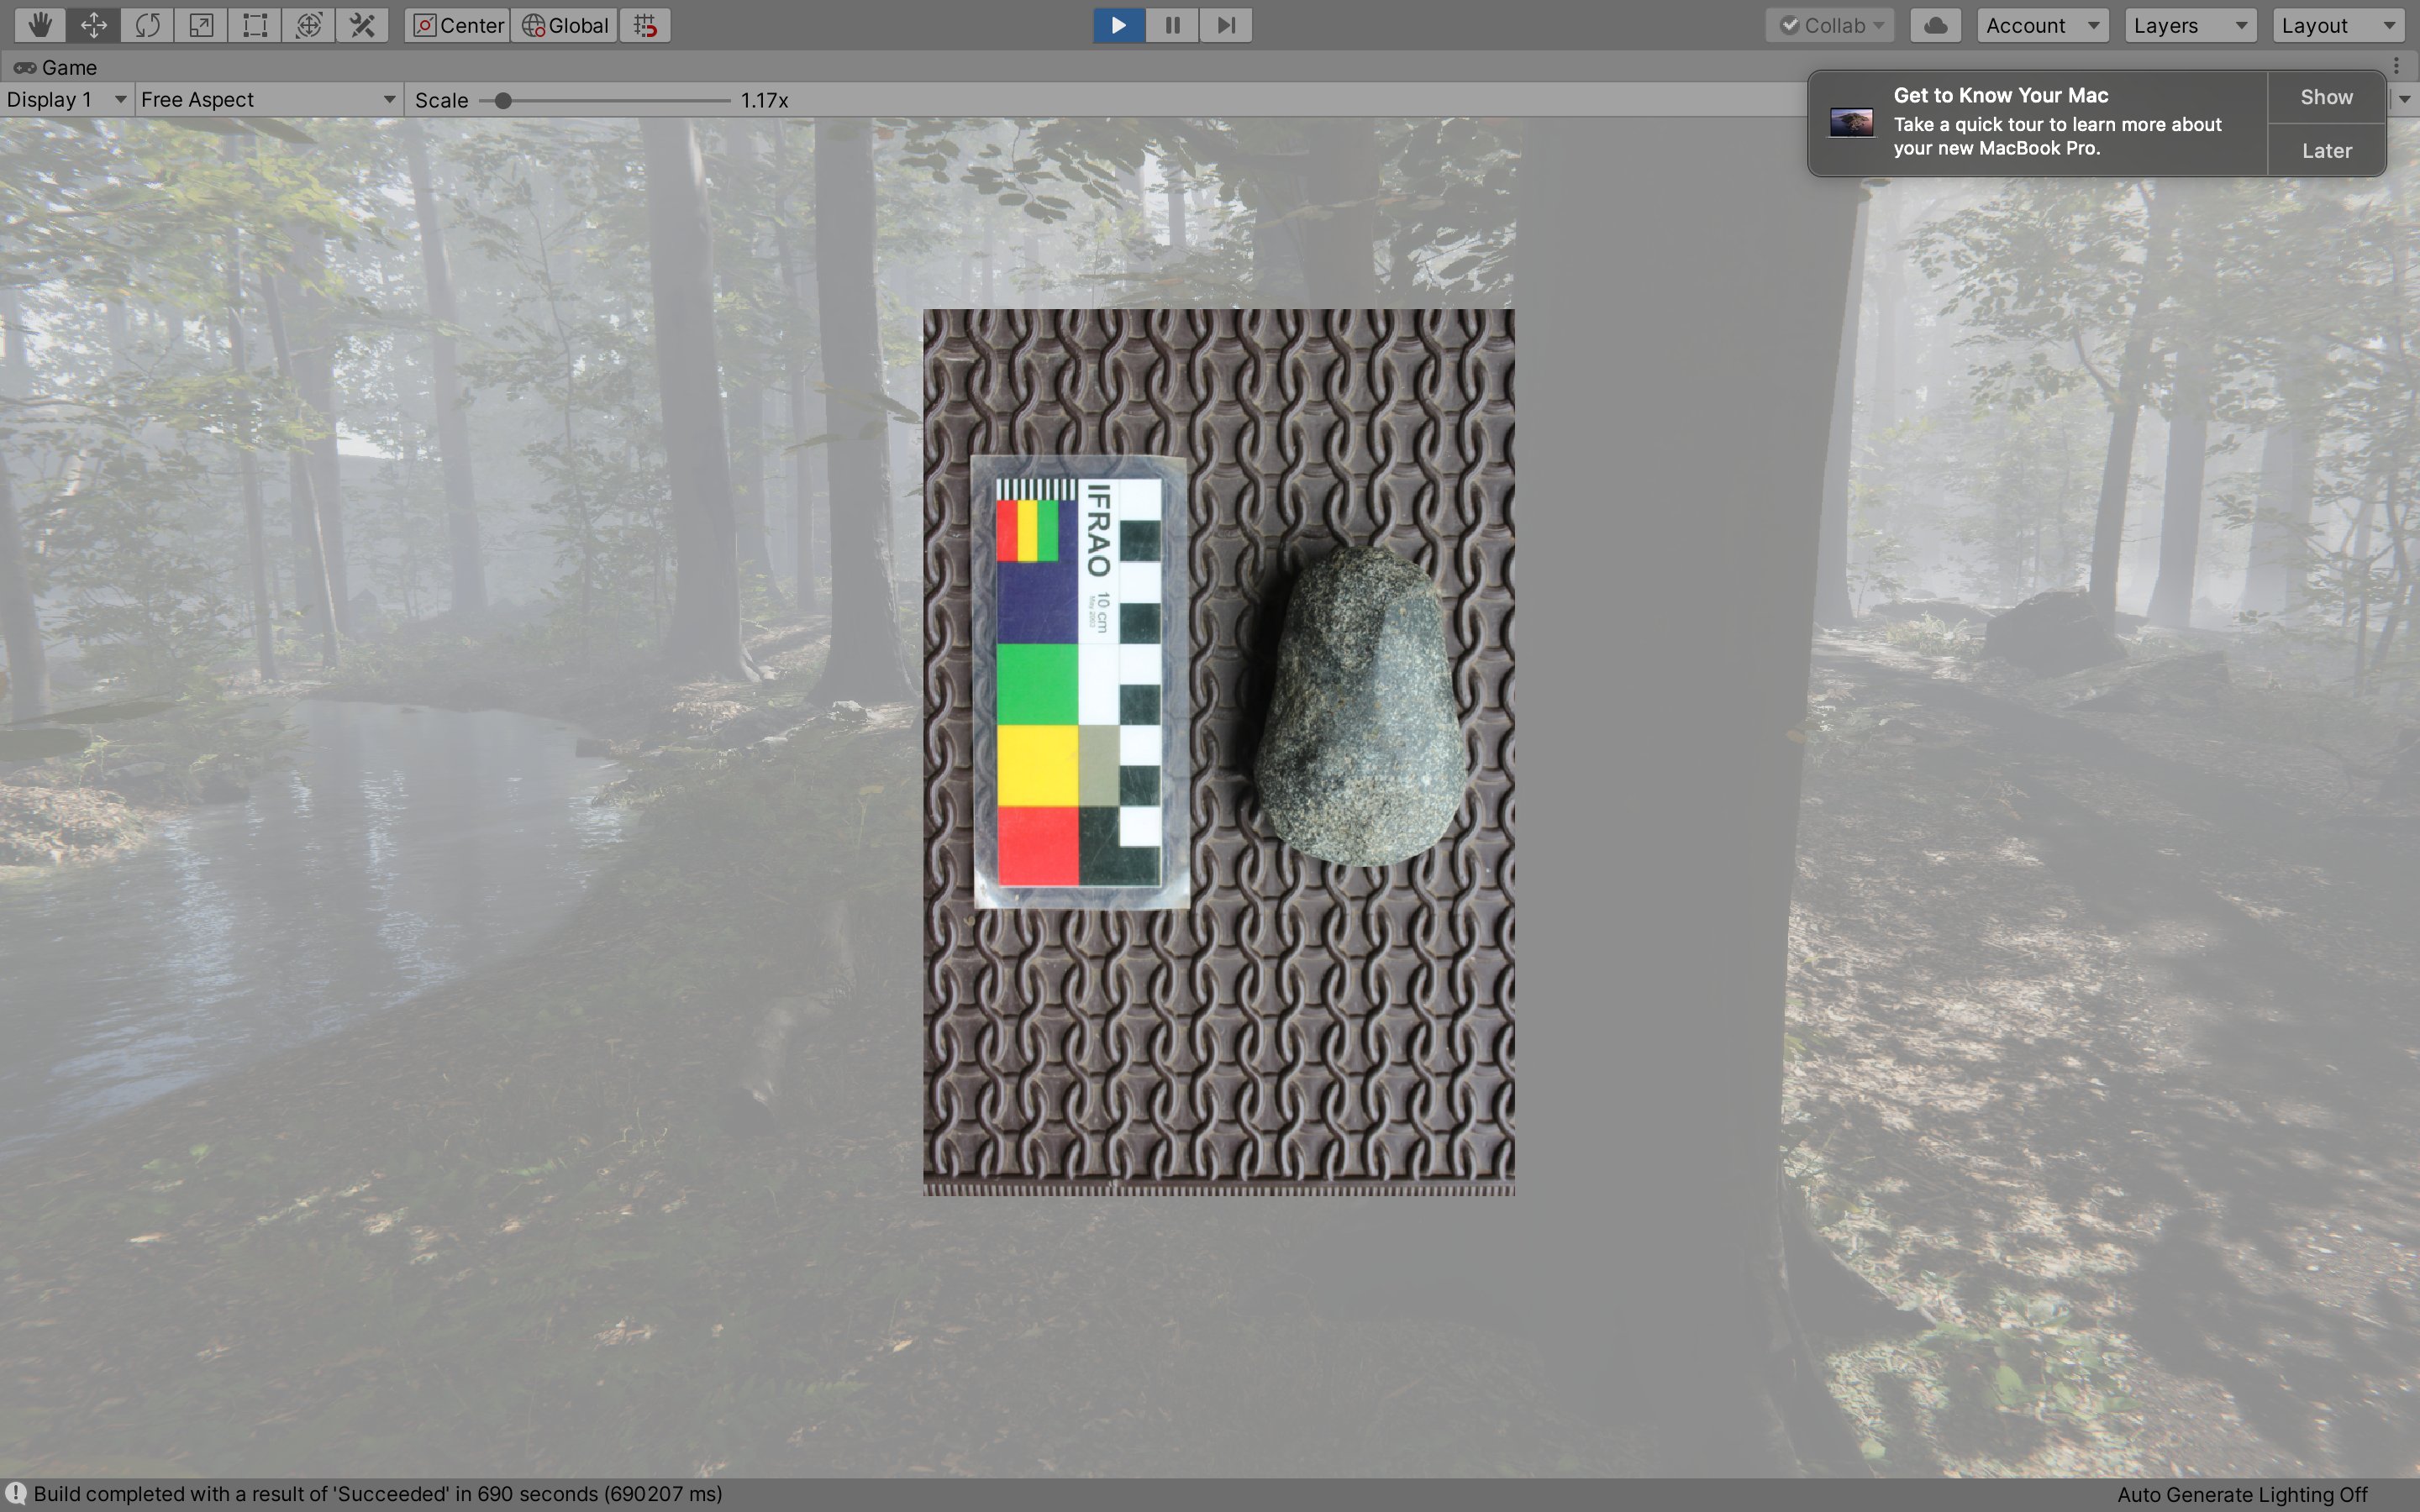Open the Display 1 dropdown
Image resolution: width=2420 pixels, height=1512 pixels.
point(66,100)
